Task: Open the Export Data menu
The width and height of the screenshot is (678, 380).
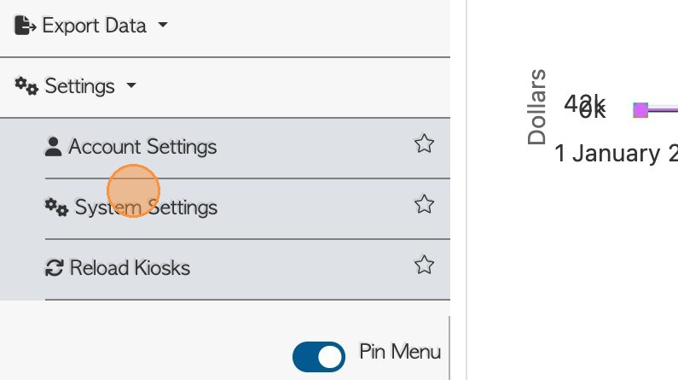Action: click(x=94, y=26)
